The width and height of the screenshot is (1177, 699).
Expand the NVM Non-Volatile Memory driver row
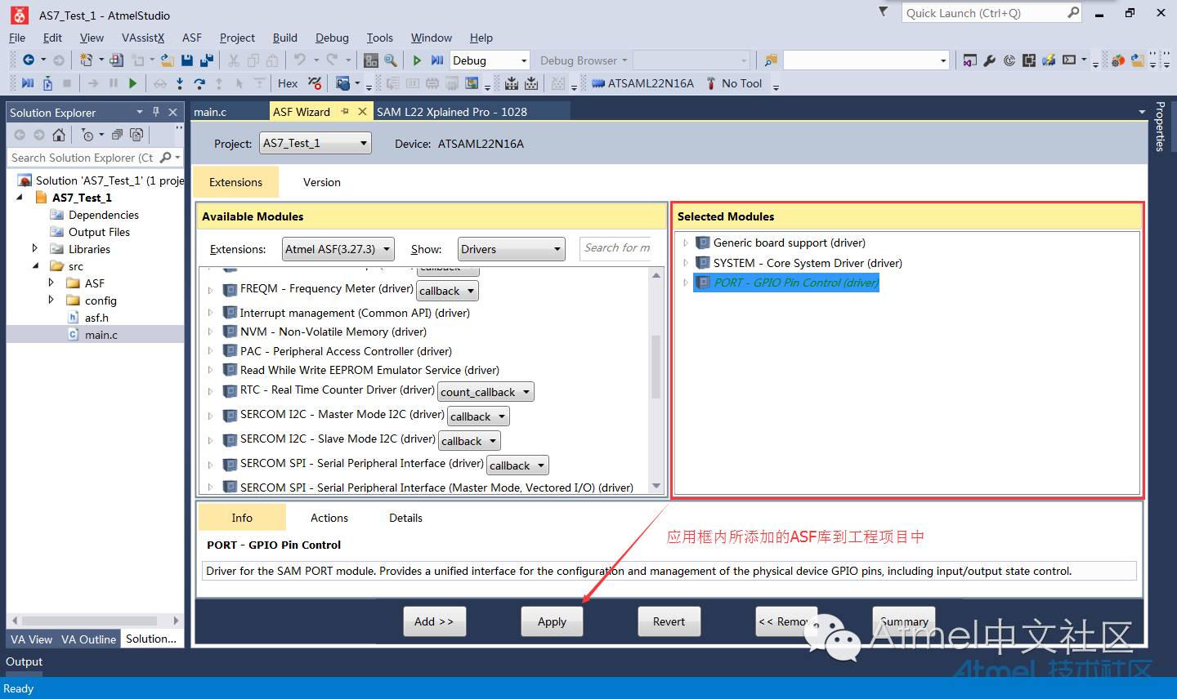pos(210,332)
